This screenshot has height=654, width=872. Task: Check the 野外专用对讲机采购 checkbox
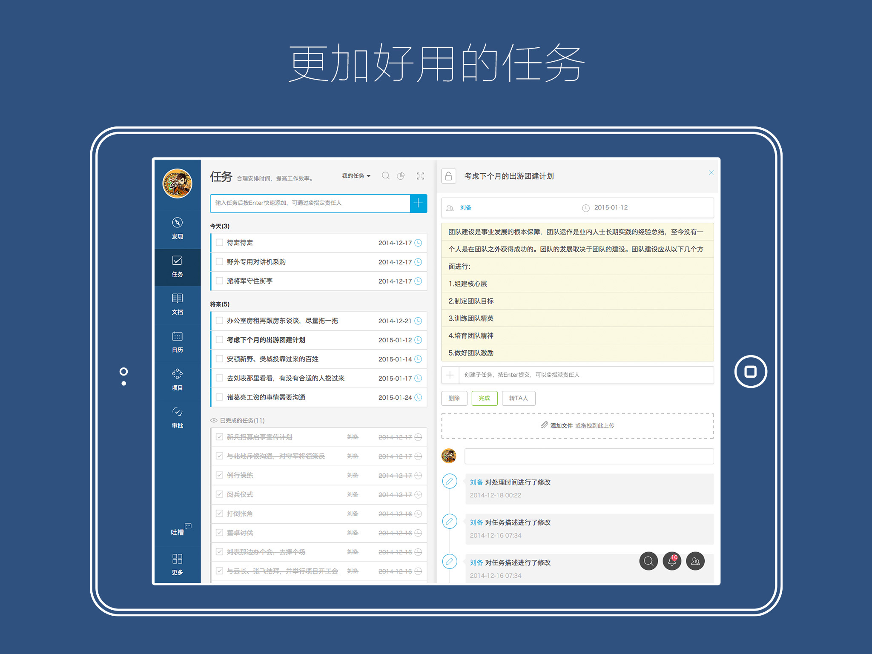point(219,261)
